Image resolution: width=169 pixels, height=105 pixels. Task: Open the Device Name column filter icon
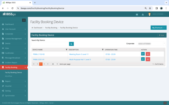click(66, 50)
